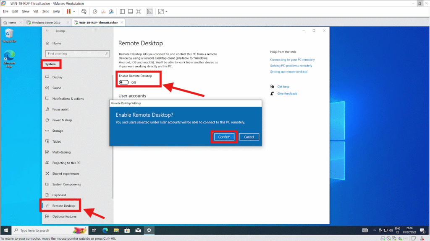Open the Windows Start button
The height and width of the screenshot is (241, 430).
6,231
